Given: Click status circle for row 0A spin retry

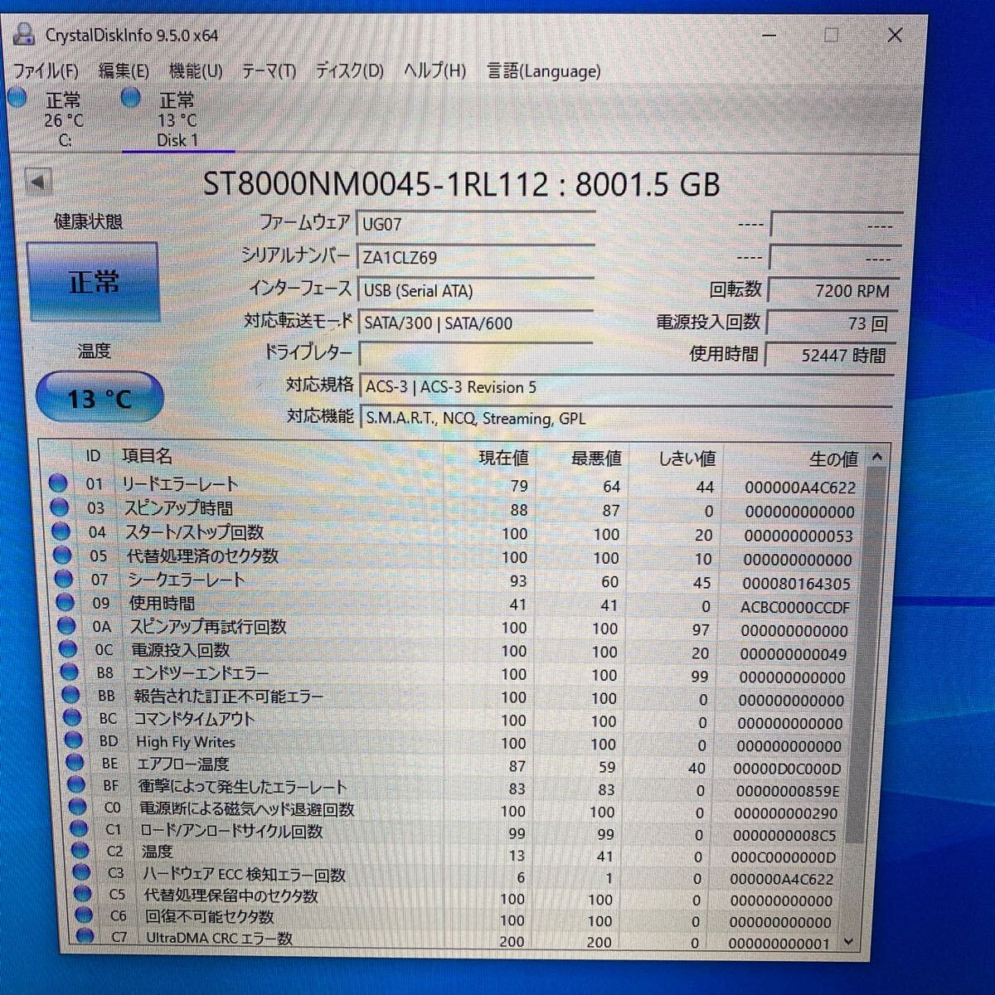Looking at the screenshot, I should (x=68, y=626).
